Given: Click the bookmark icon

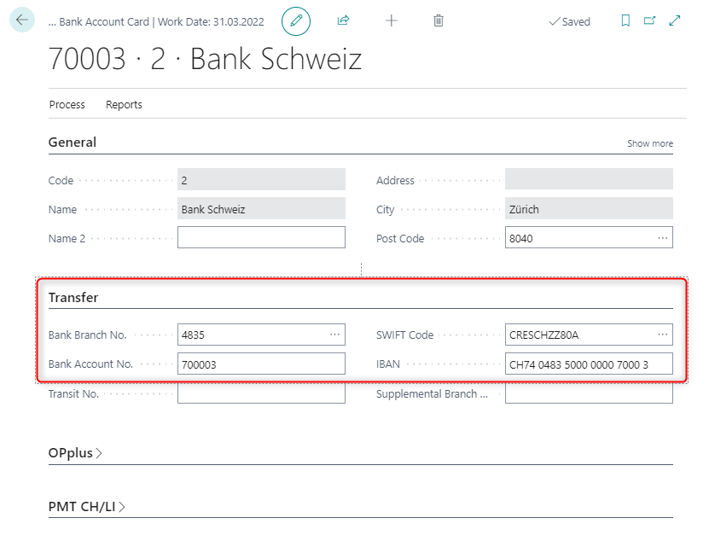Looking at the screenshot, I should [x=625, y=21].
